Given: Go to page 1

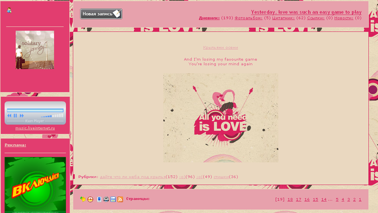Looking at the screenshot, I should click(x=360, y=199).
